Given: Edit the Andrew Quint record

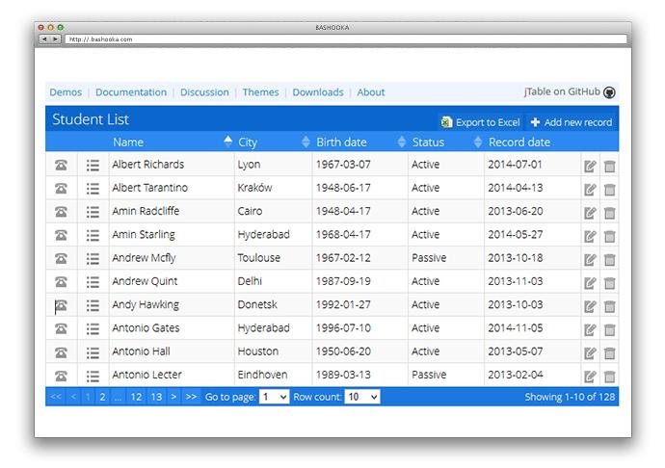Looking at the screenshot, I should point(590,283).
